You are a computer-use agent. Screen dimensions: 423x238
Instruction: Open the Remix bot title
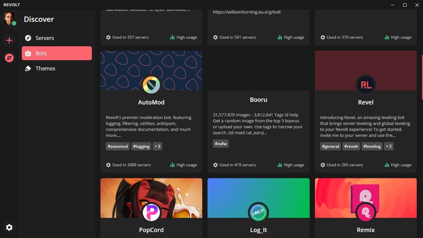(x=366, y=230)
